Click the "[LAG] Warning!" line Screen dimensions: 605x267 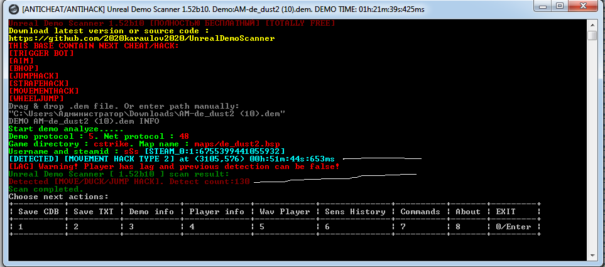click(x=174, y=166)
